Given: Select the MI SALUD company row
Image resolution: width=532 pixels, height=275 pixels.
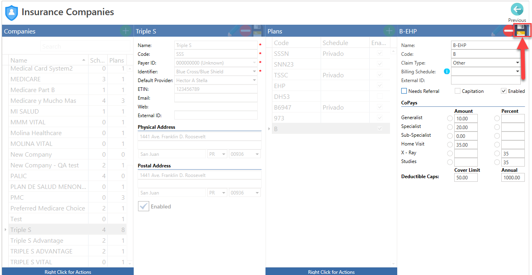Looking at the screenshot, I should pyautogui.click(x=68, y=112).
